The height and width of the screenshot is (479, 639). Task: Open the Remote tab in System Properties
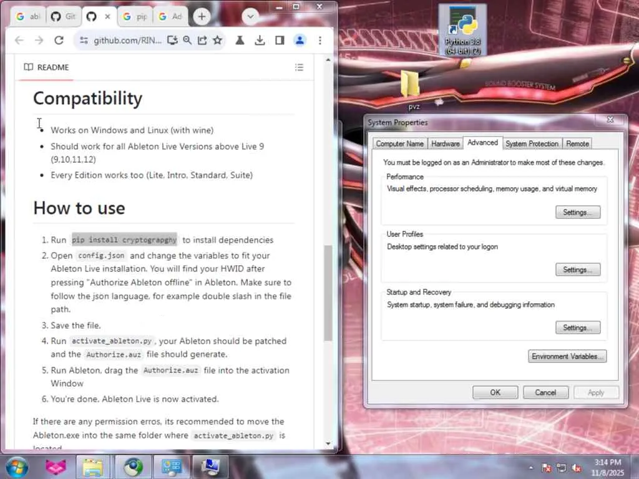click(577, 144)
